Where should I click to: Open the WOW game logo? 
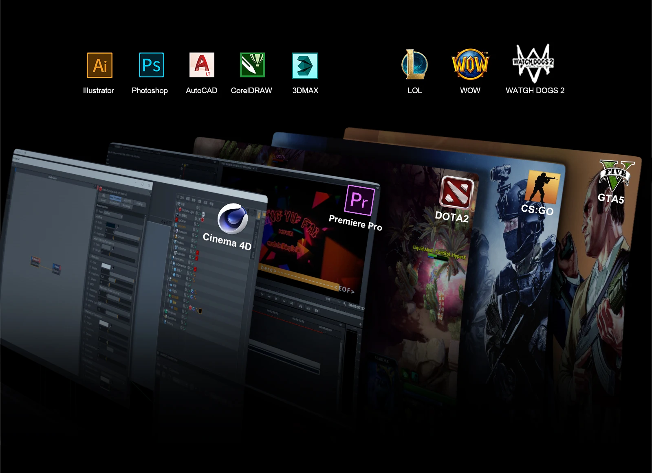click(x=470, y=64)
